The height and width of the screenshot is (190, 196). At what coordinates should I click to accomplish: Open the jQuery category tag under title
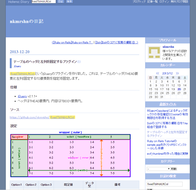tap(18, 66)
